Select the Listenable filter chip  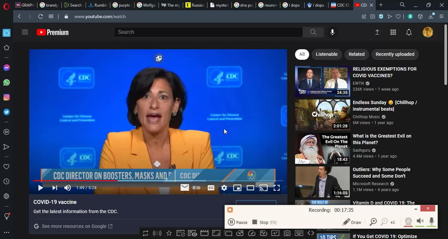[326, 54]
